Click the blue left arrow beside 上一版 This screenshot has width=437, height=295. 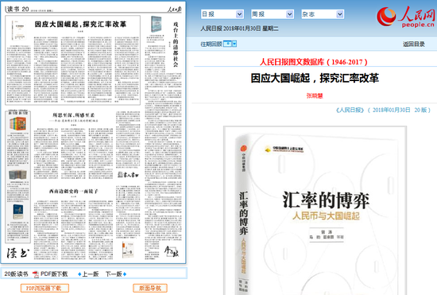click(79, 274)
